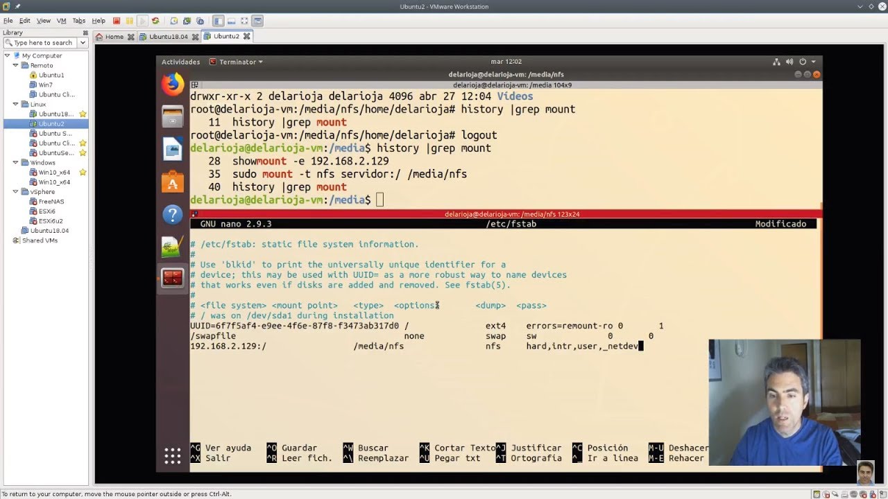This screenshot has width=888, height=499.
Task: Toggle favorite star on Ubuntu18... entry
Action: tap(83, 114)
